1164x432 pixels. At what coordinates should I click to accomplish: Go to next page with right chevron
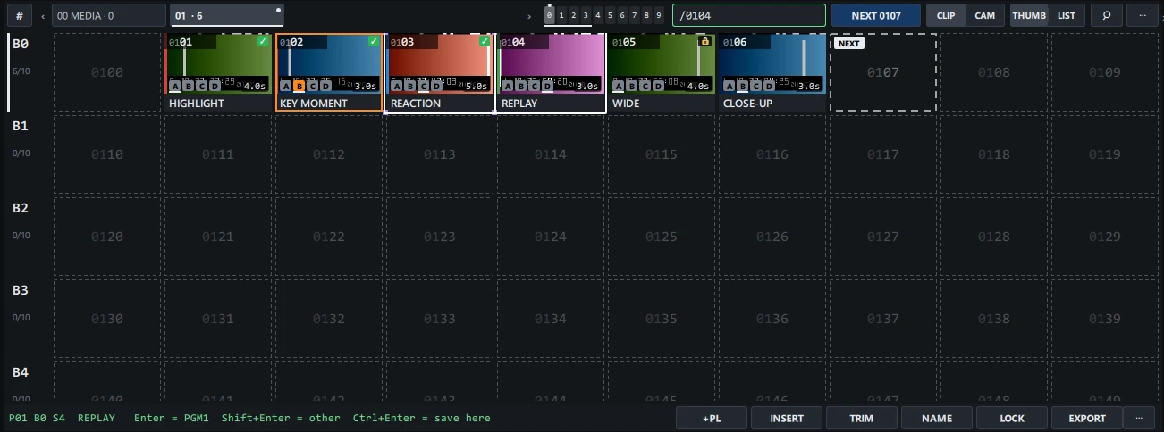tap(529, 15)
